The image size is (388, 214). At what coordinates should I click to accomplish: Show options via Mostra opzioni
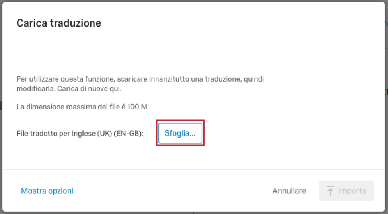point(47,191)
